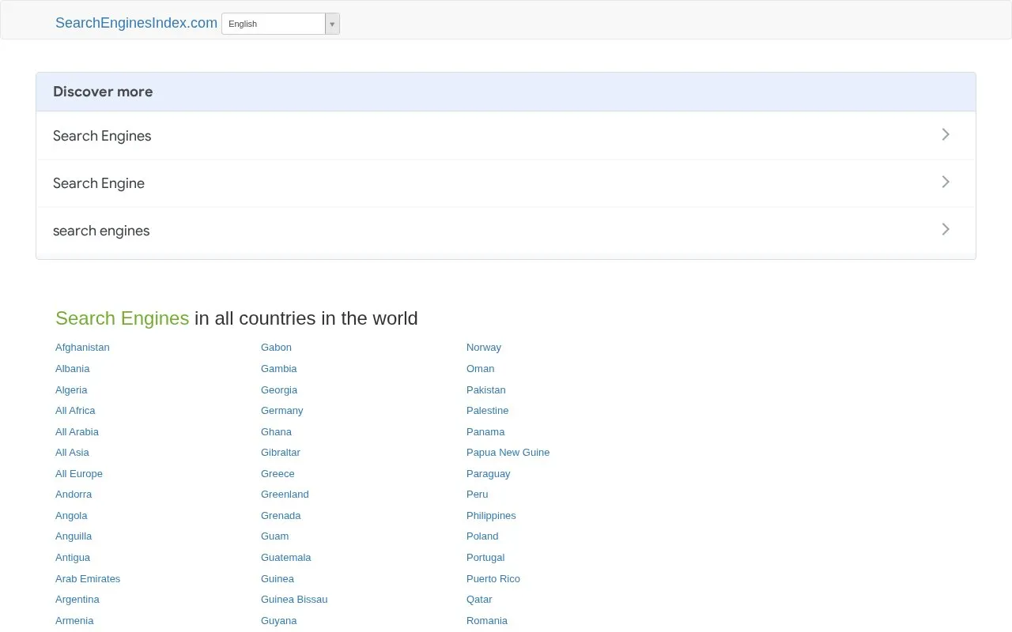Click the chevron in lowercase search engines row
This screenshot has width=1012, height=632.
tap(946, 229)
